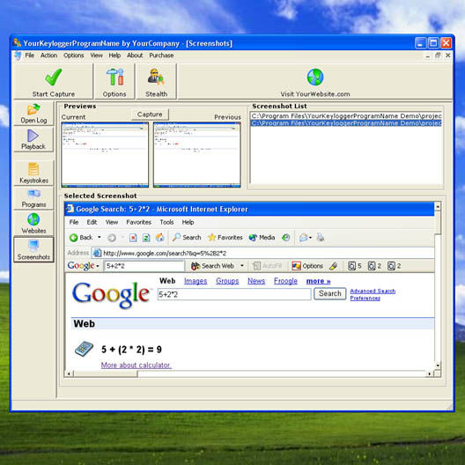Show Keystrokes log in sidebar

click(x=33, y=173)
